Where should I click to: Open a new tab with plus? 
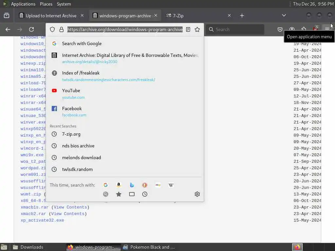coord(242,16)
